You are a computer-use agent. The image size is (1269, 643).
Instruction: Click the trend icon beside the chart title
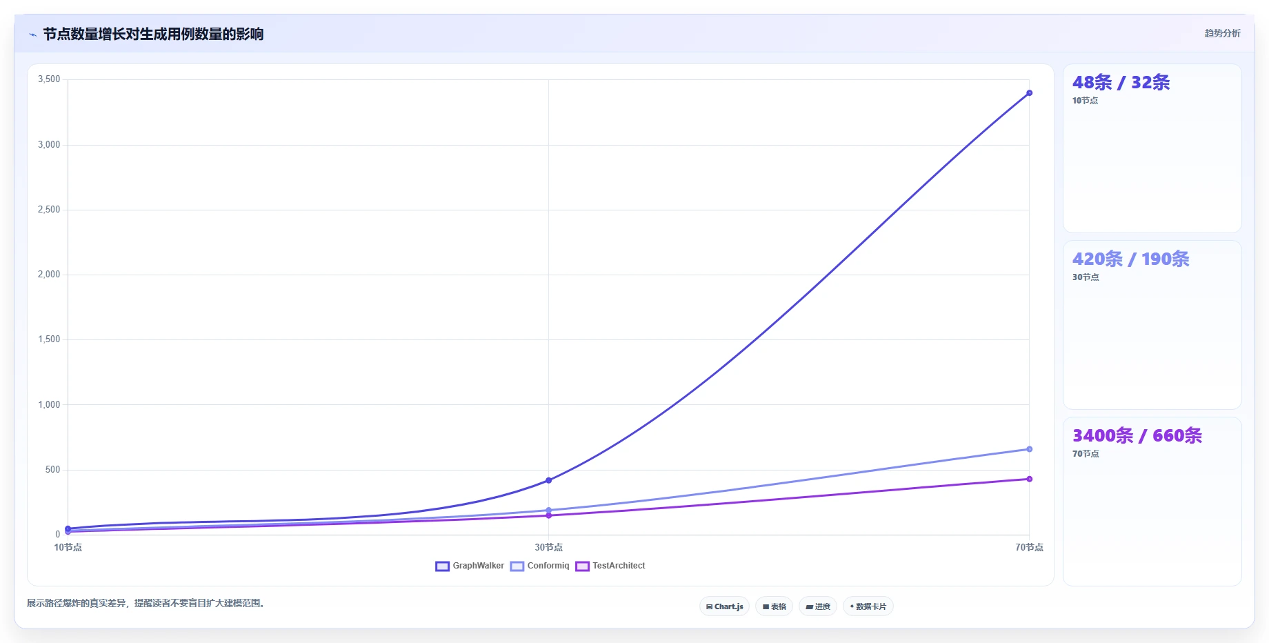pyautogui.click(x=32, y=34)
